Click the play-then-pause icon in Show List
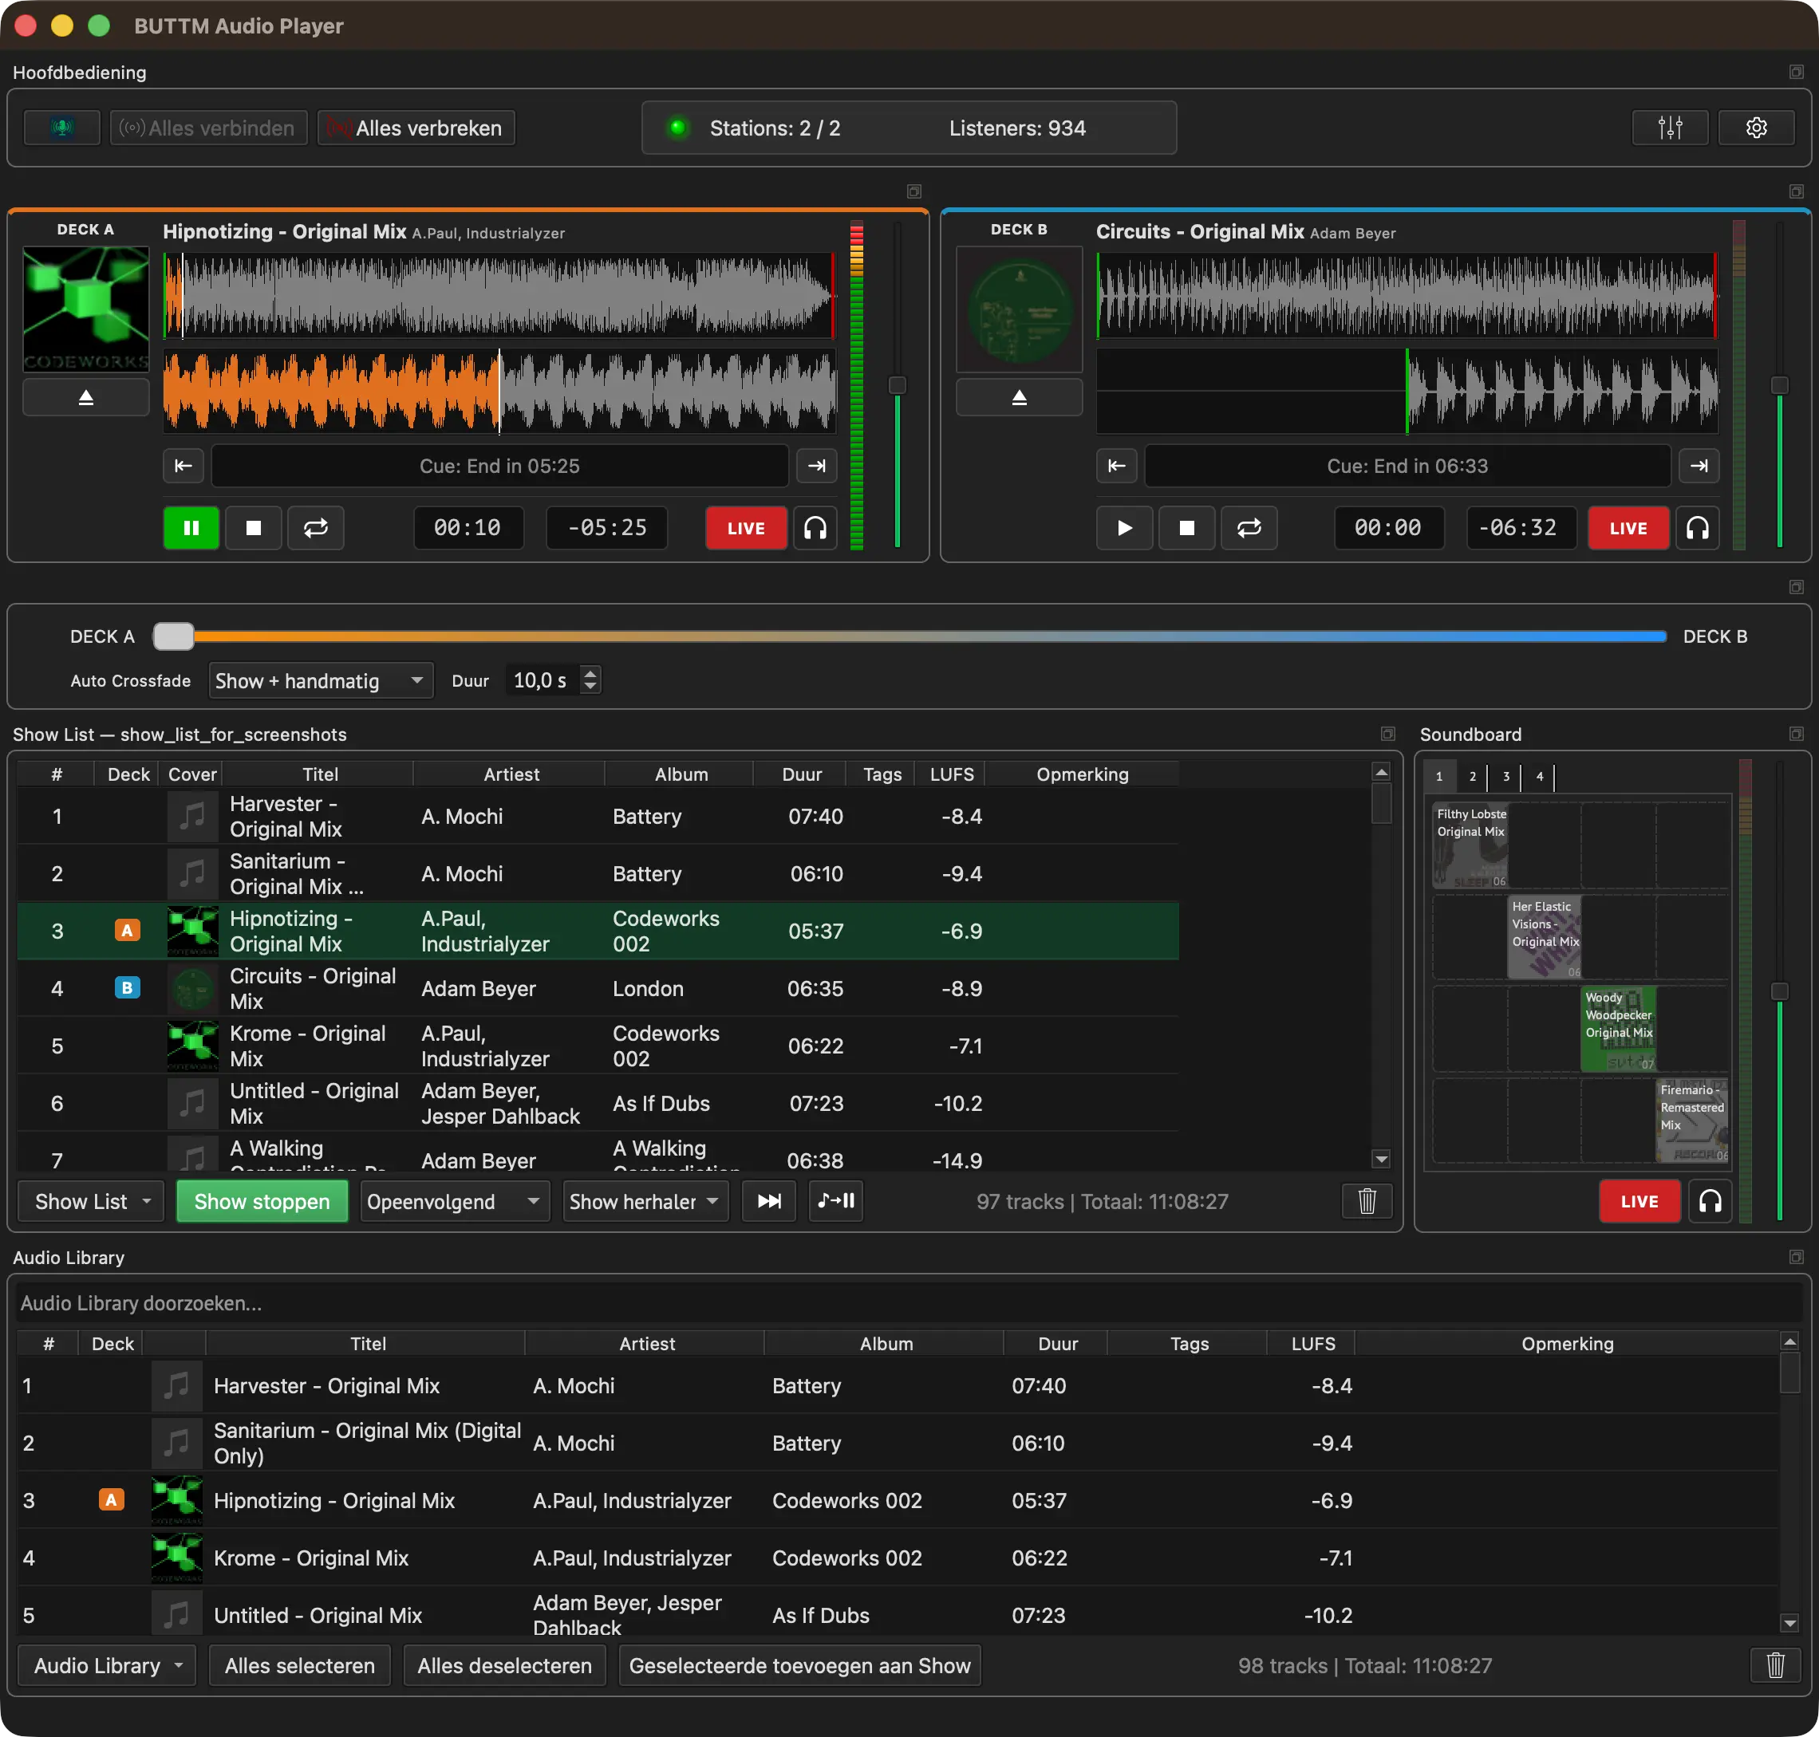Screen dimensions: 1819x1737 click(x=836, y=1201)
